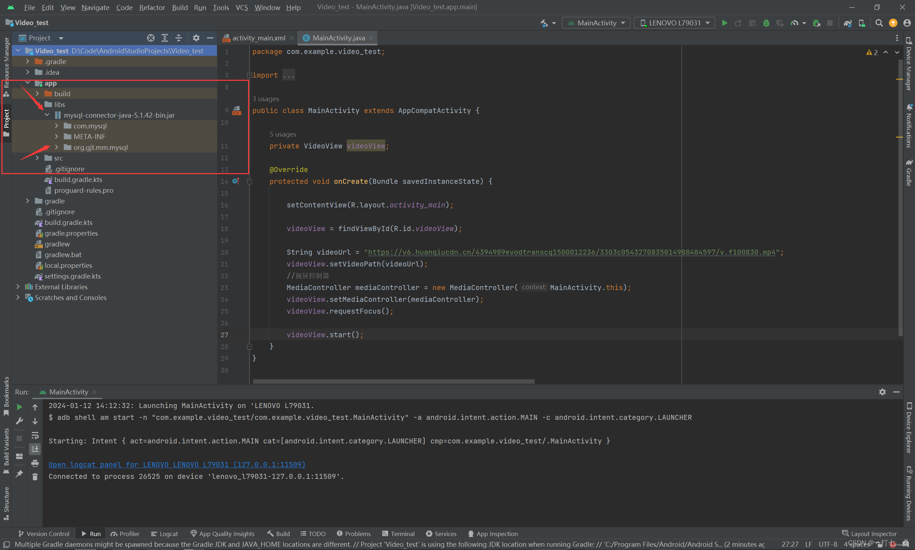Viewport: 915px width, 550px height.
Task: Switch to MainActivity.java editor tab
Action: (338, 38)
